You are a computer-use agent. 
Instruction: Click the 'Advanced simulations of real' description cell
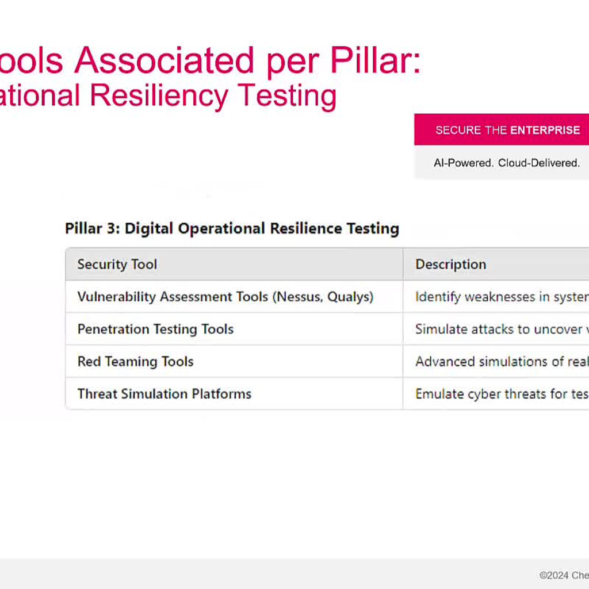[x=500, y=361]
